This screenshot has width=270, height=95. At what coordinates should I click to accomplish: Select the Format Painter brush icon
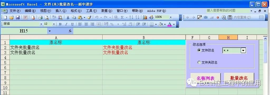[x=89, y=17]
